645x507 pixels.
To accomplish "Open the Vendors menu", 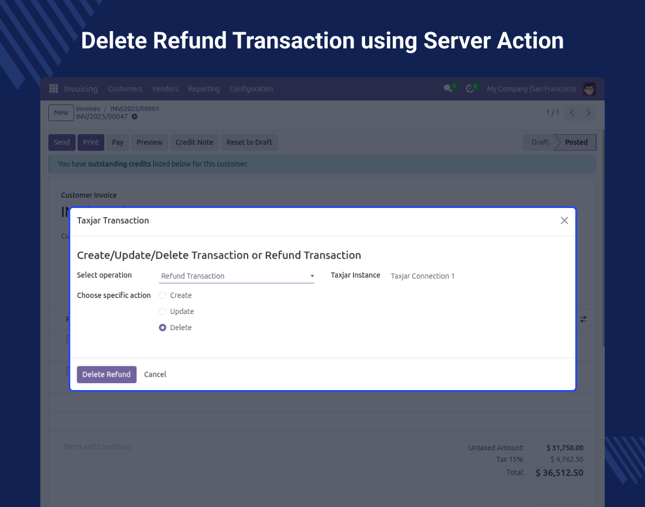I will click(165, 89).
